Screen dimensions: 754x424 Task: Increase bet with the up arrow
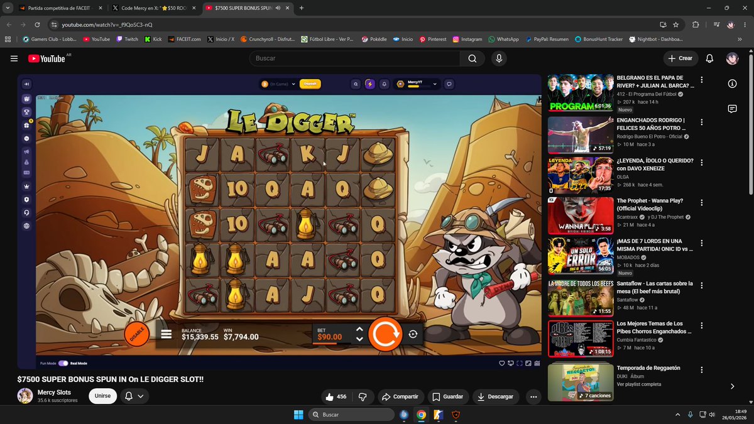[359, 329]
